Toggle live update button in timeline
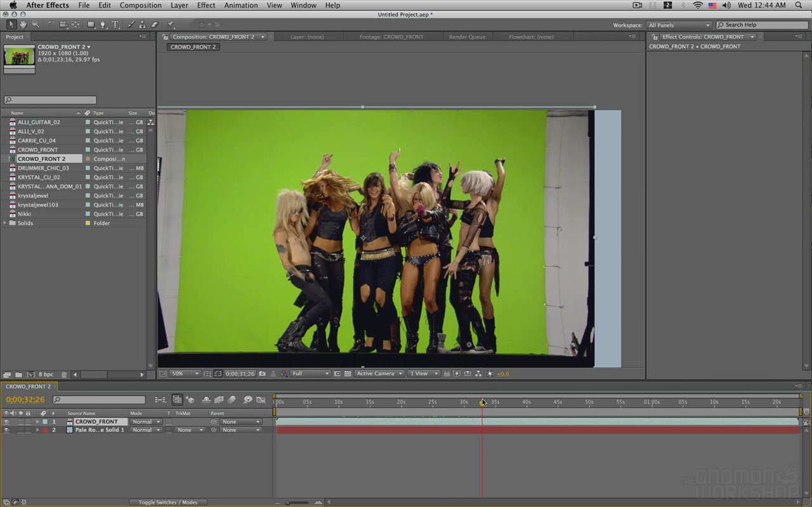 click(177, 400)
